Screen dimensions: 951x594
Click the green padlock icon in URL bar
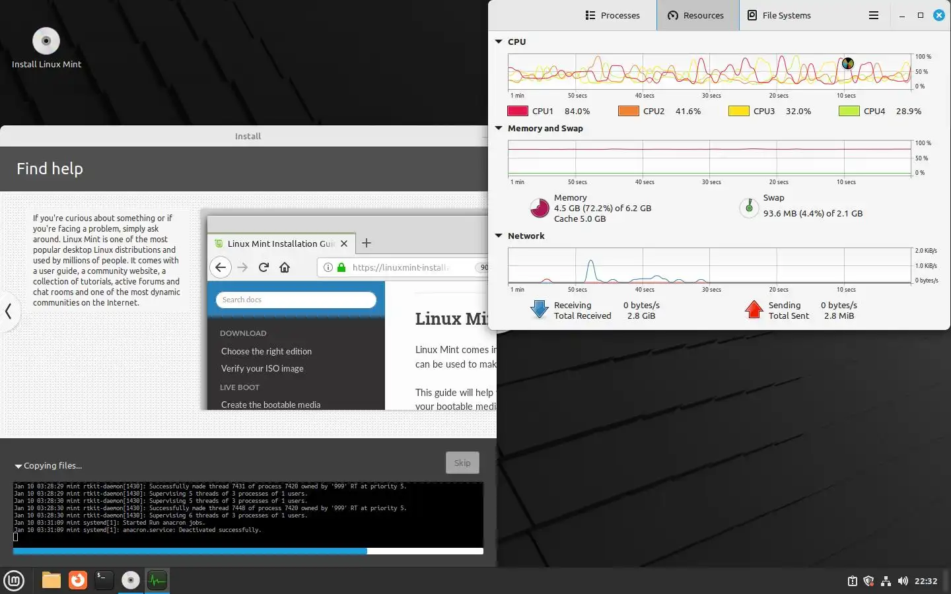(x=341, y=267)
